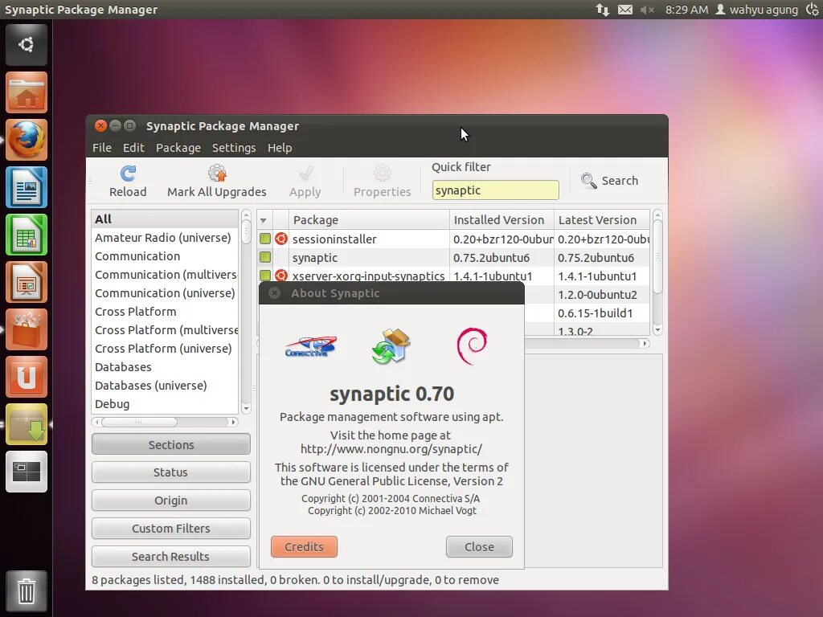Image resolution: width=823 pixels, height=617 pixels.
Task: Open LibreOffice Impress from launcher
Action: 27,282
